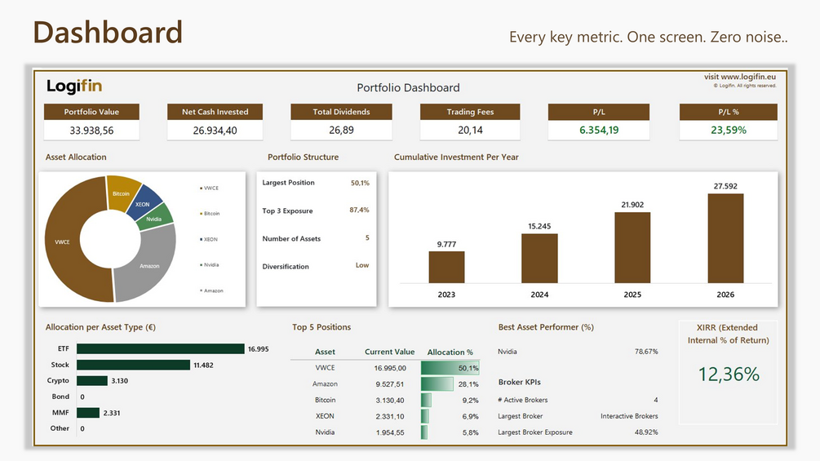Image resolution: width=820 pixels, height=461 pixels.
Task: Click the Nvidia legend entry
Action: click(x=209, y=265)
